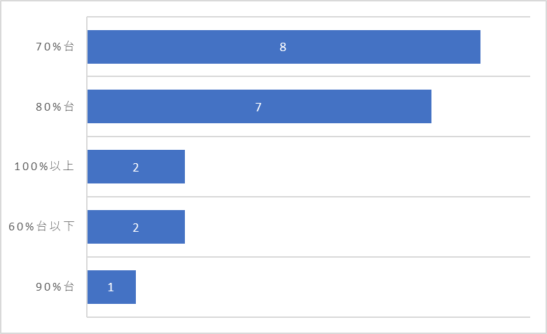
Task: Click the data label 7
Action: (258, 107)
